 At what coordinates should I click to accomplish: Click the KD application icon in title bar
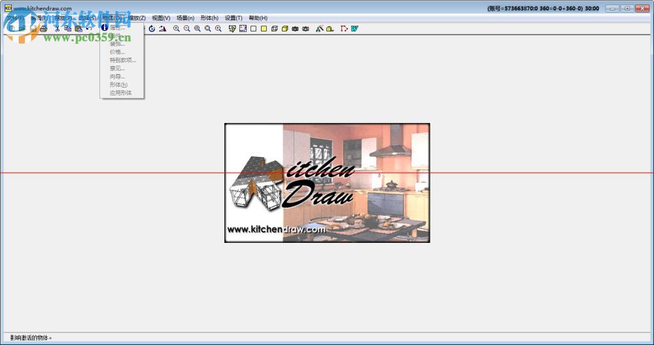point(8,8)
